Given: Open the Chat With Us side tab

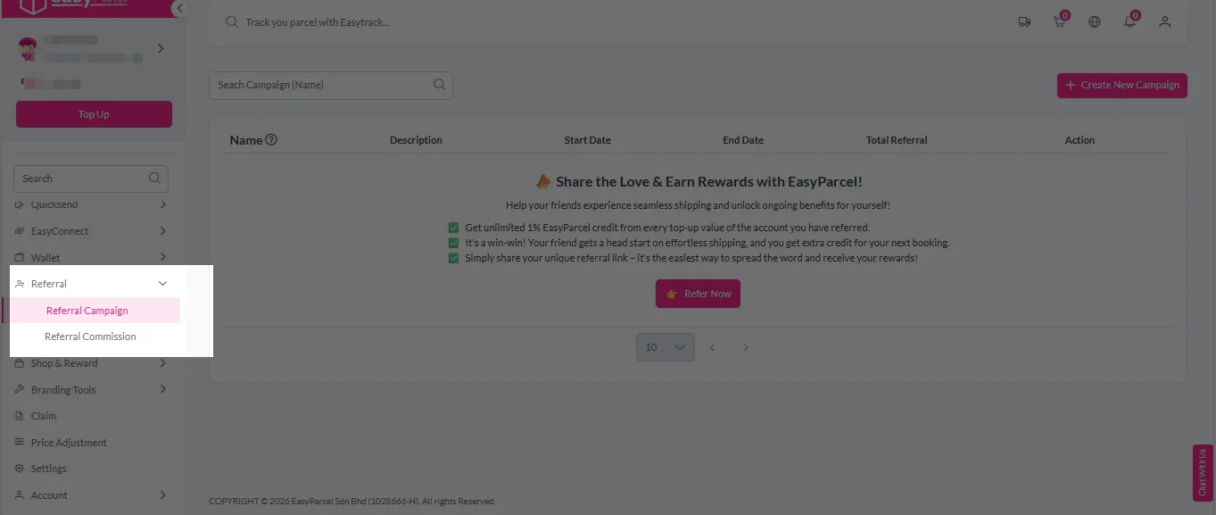Looking at the screenshot, I should click(x=1202, y=474).
